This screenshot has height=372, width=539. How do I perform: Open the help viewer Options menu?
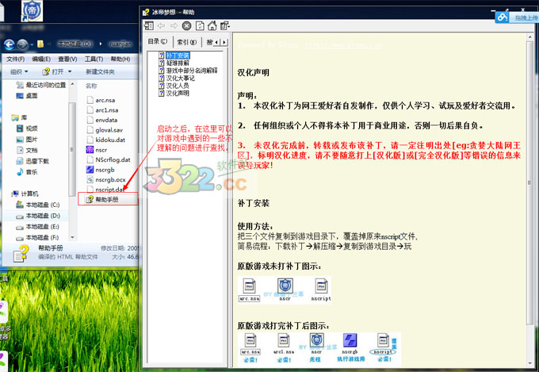(x=225, y=25)
